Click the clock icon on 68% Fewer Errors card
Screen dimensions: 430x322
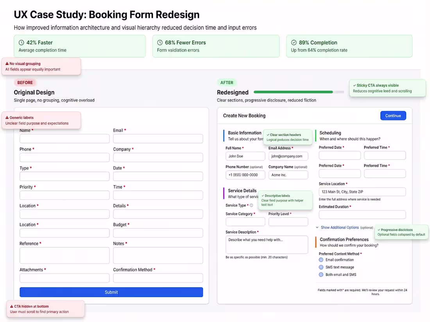pyautogui.click(x=159, y=42)
